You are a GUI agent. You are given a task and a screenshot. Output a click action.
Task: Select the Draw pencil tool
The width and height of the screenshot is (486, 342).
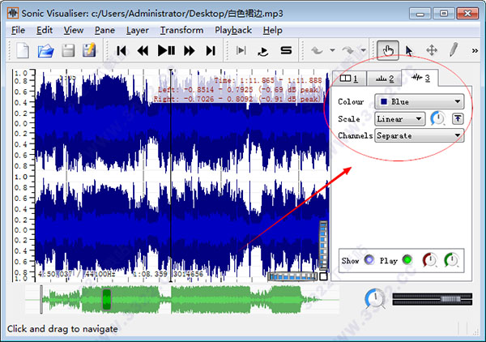[454, 50]
